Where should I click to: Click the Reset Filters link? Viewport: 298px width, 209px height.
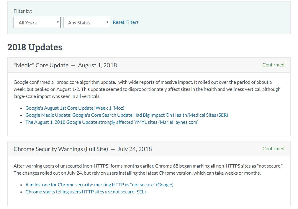coord(126,22)
